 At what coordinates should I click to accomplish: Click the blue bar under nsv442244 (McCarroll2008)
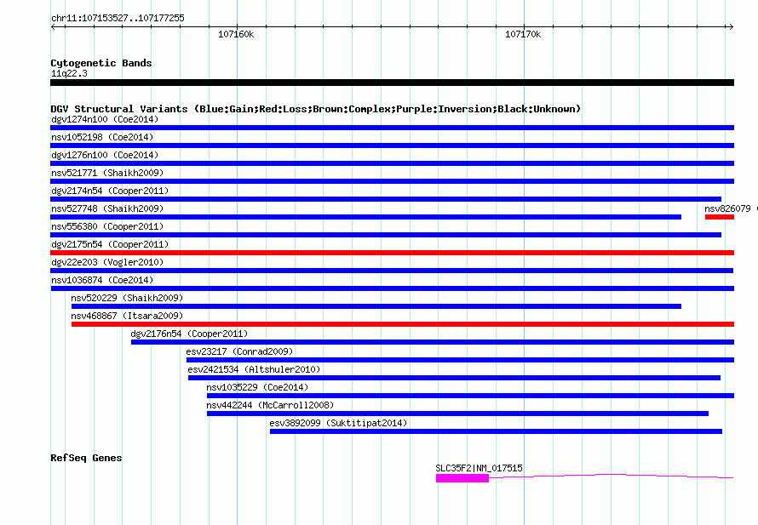tap(457, 414)
